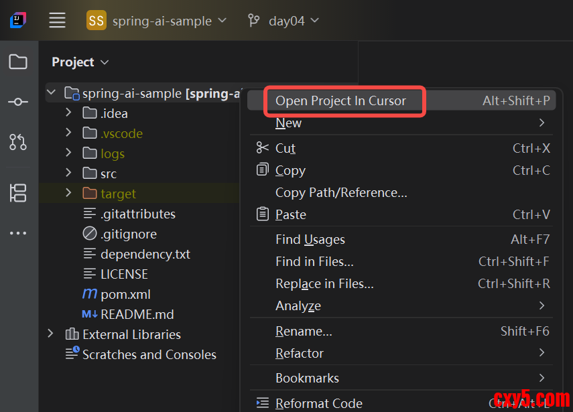Choose Open Project In Cursor

click(340, 101)
